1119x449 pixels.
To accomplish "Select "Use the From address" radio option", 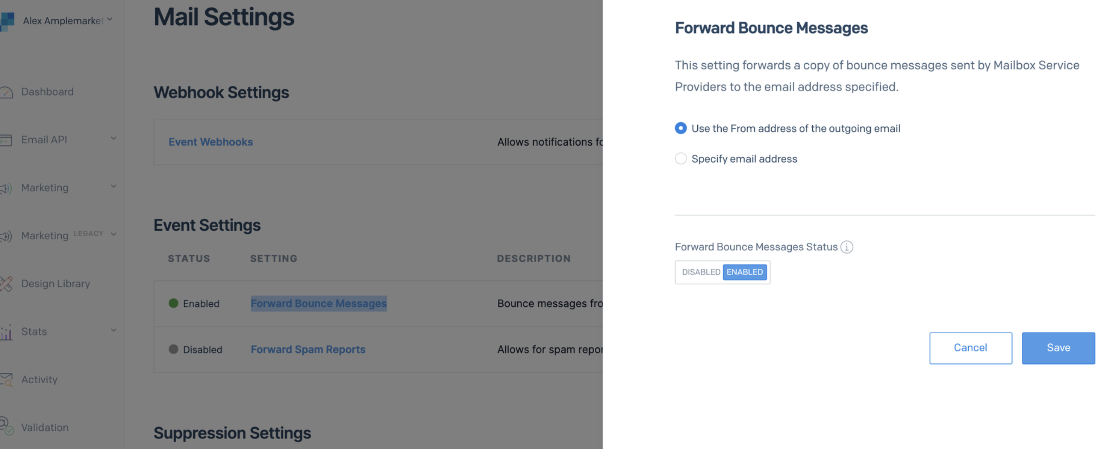I will [681, 129].
